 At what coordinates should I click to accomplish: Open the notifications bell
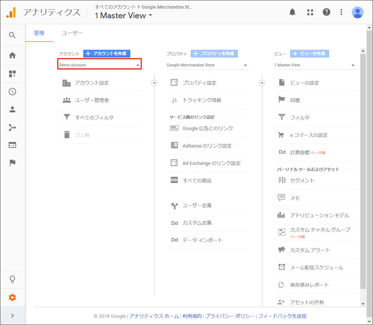click(x=292, y=12)
